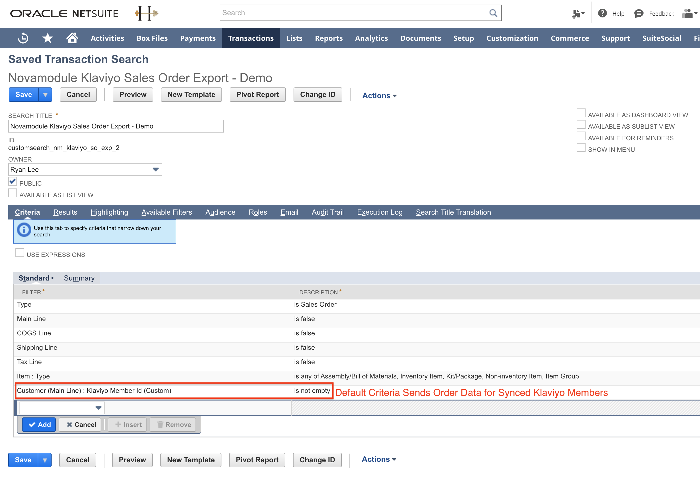Go to the Home house icon
This screenshot has height=480, width=700.
(72, 38)
